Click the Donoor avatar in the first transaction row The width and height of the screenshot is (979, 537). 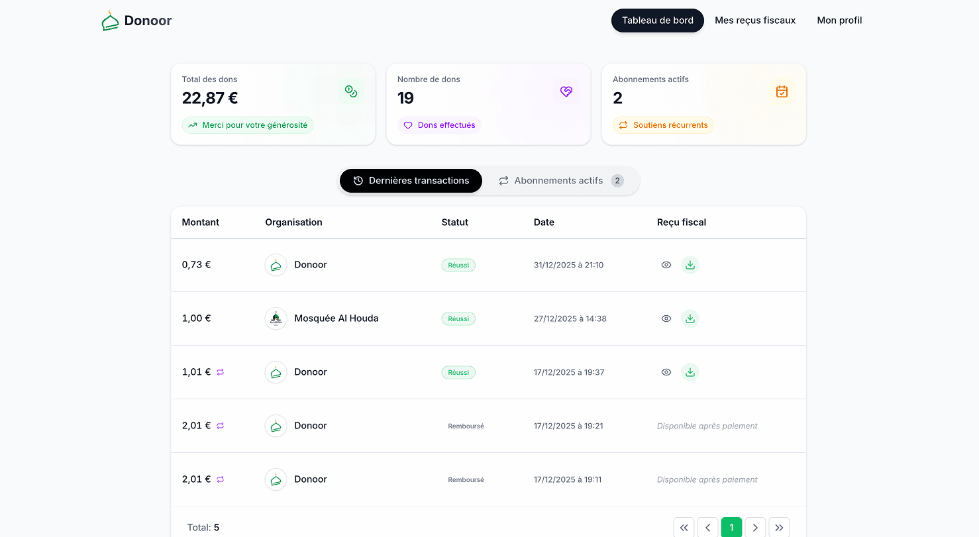(x=276, y=265)
